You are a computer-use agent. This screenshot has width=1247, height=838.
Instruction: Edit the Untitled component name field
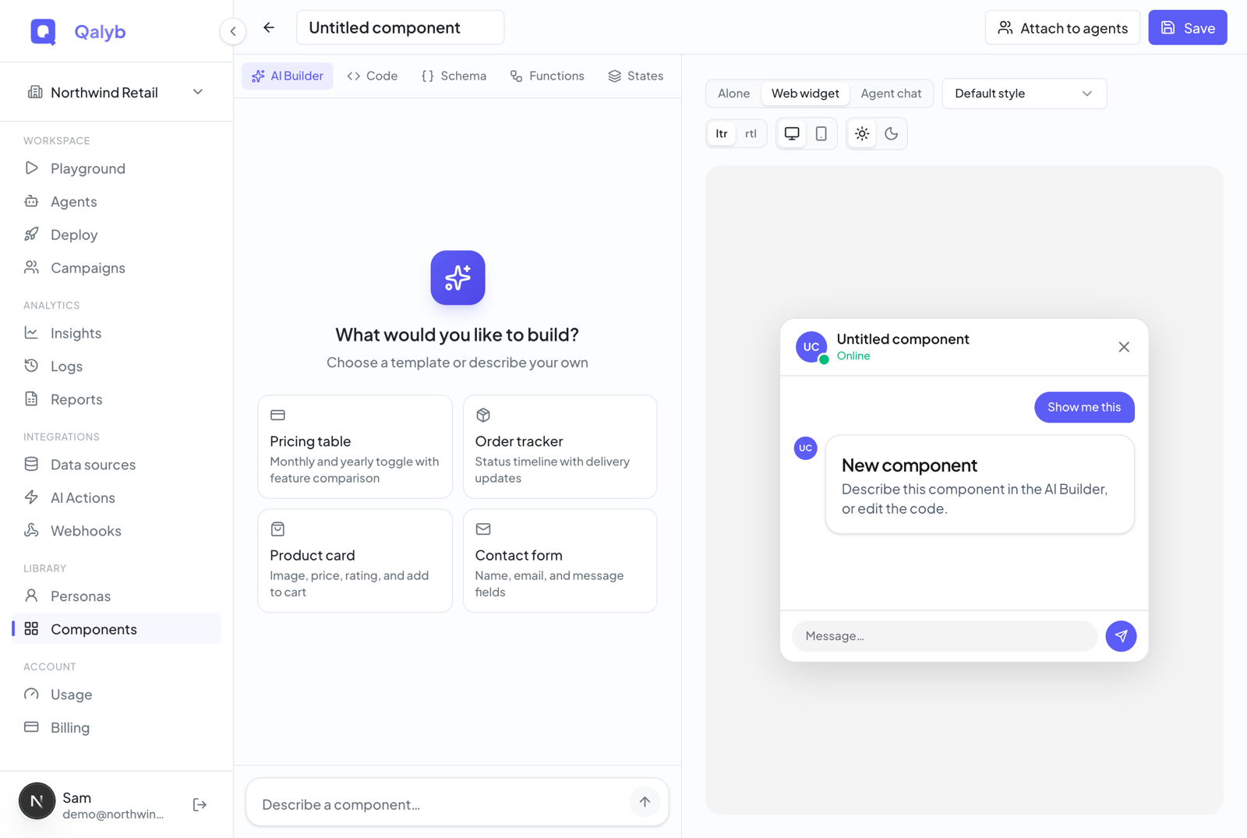400,28
